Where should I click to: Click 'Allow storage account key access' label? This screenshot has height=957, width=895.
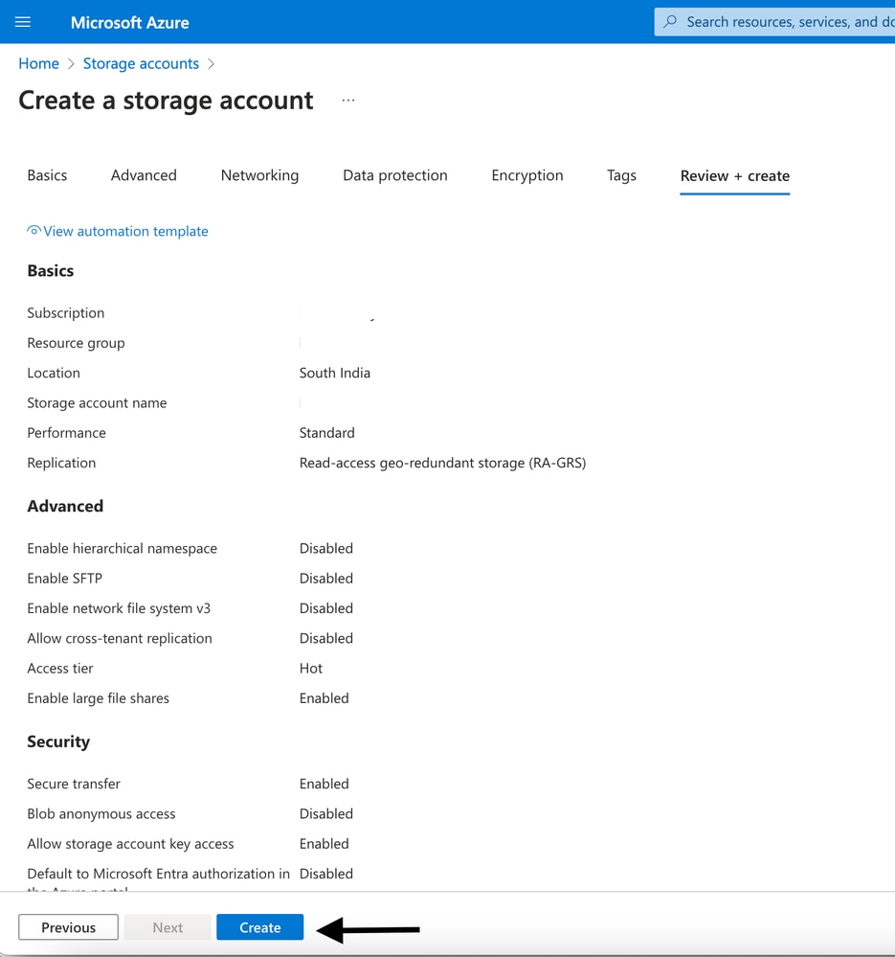(x=130, y=843)
